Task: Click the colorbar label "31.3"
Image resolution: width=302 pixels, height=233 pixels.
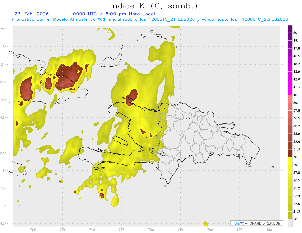Action: [x=297, y=149]
